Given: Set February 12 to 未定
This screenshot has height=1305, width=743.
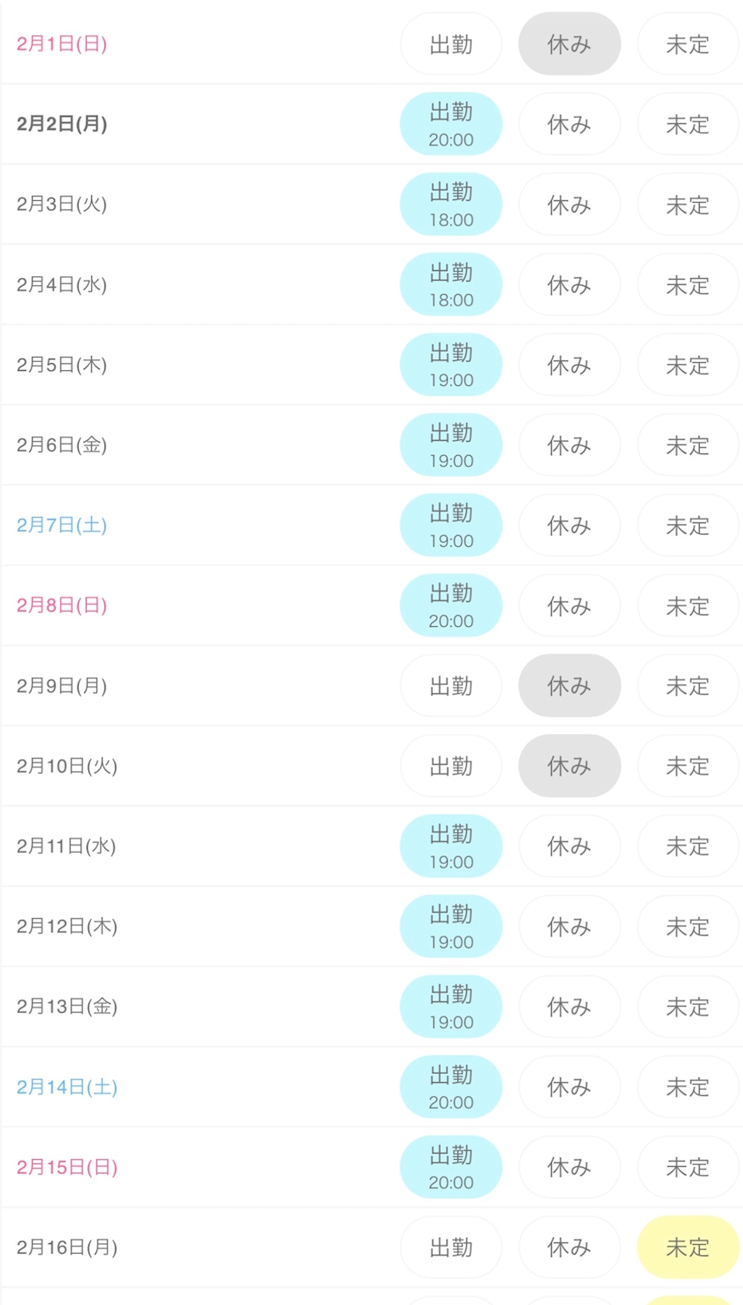Looking at the screenshot, I should point(687,926).
